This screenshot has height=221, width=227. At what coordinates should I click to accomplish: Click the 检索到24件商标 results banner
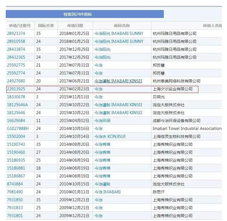[84, 14]
